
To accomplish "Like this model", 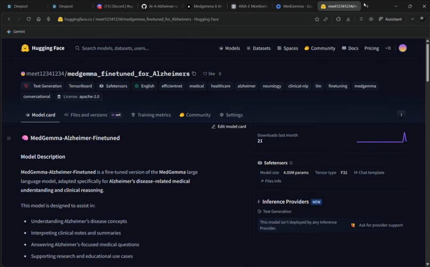I will [x=209, y=73].
